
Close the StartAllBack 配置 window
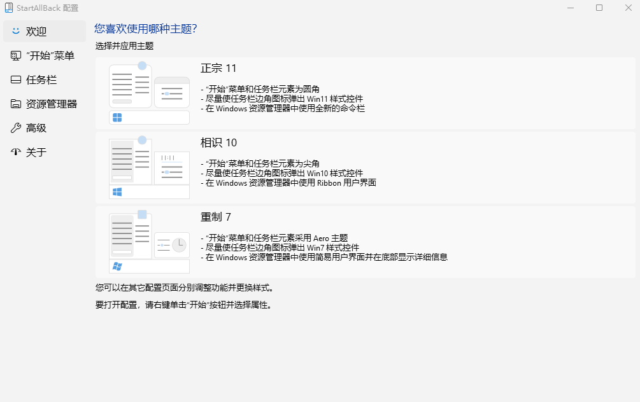click(x=628, y=8)
